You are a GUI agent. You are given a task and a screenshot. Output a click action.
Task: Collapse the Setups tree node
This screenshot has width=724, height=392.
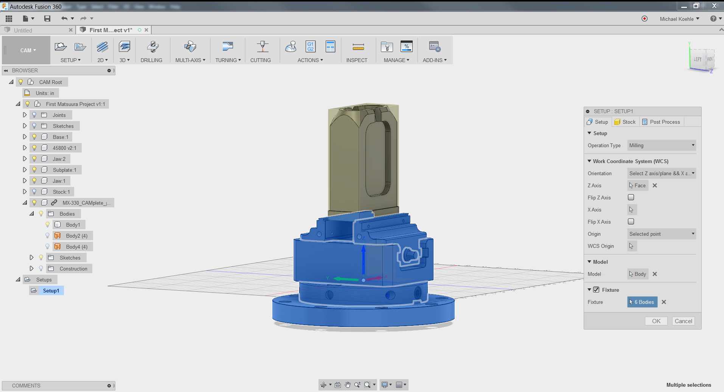(x=18, y=279)
